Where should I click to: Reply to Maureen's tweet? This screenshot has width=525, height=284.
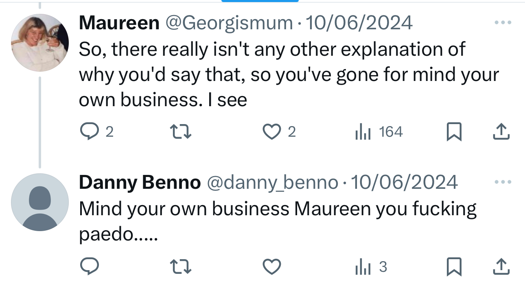[x=87, y=132]
